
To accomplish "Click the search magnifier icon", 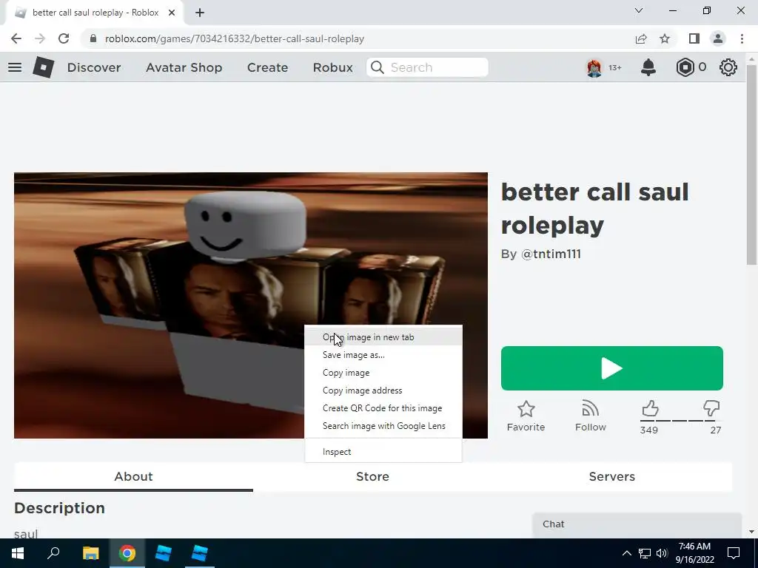I will pyautogui.click(x=378, y=67).
